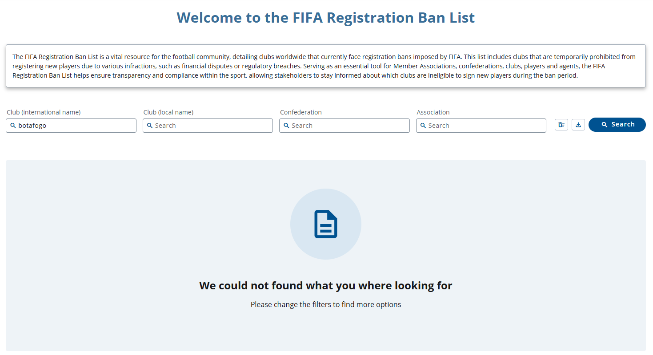
Task: Click the document icon in the empty results area
Action: click(x=326, y=224)
